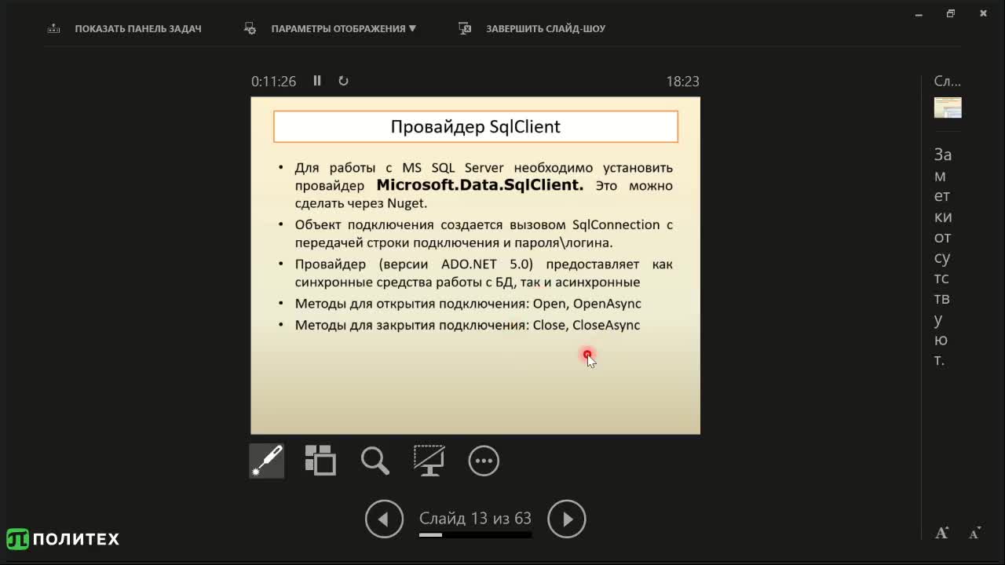This screenshot has width=1005, height=565.
Task: Decrease the notes text size
Action: pos(974,534)
